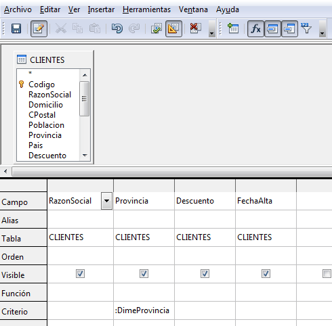Click the Tabla cell CLIENTES under FechaAlta
The width and height of the screenshot is (332, 326).
click(266, 237)
